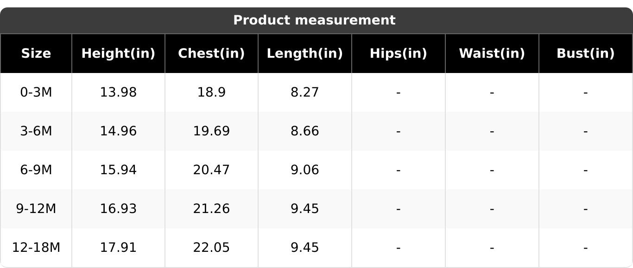Click the 12-18M size row label
This screenshot has width=633, height=268.
coord(36,248)
